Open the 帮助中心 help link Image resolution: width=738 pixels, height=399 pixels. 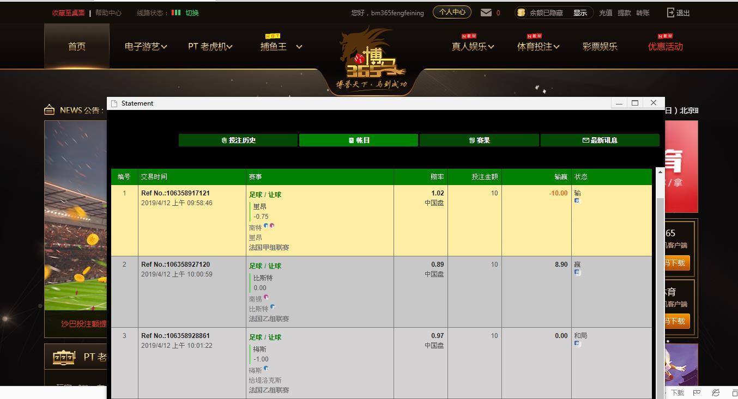(x=108, y=13)
